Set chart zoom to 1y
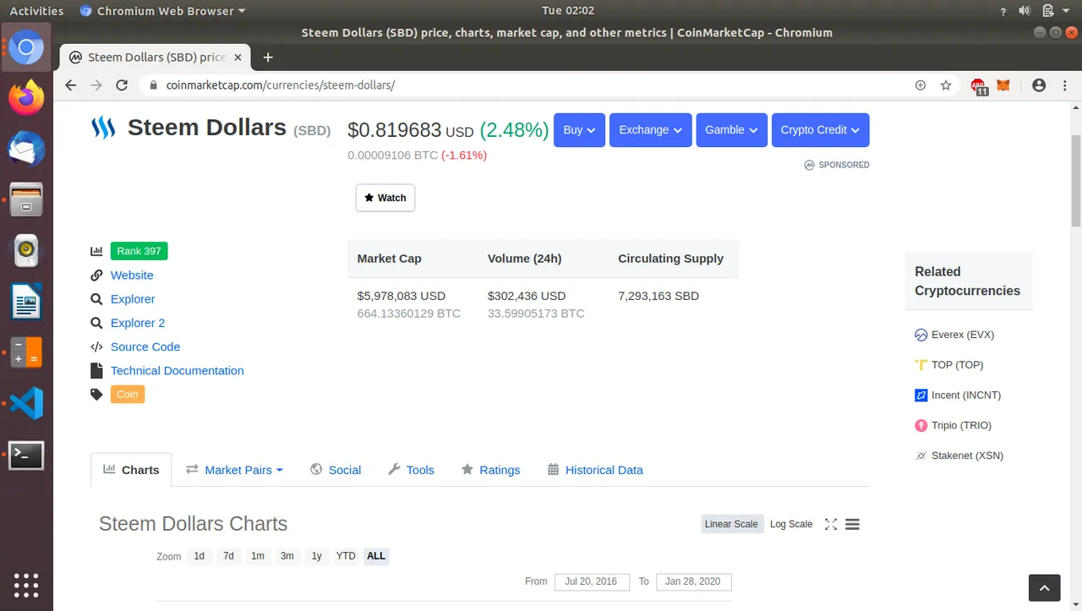1082x611 pixels. pos(316,556)
